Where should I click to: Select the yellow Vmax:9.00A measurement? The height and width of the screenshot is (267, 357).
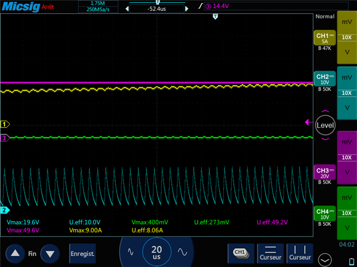point(85,230)
